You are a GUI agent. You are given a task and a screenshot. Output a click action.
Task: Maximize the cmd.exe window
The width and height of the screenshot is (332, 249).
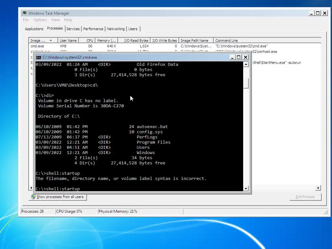239,57
